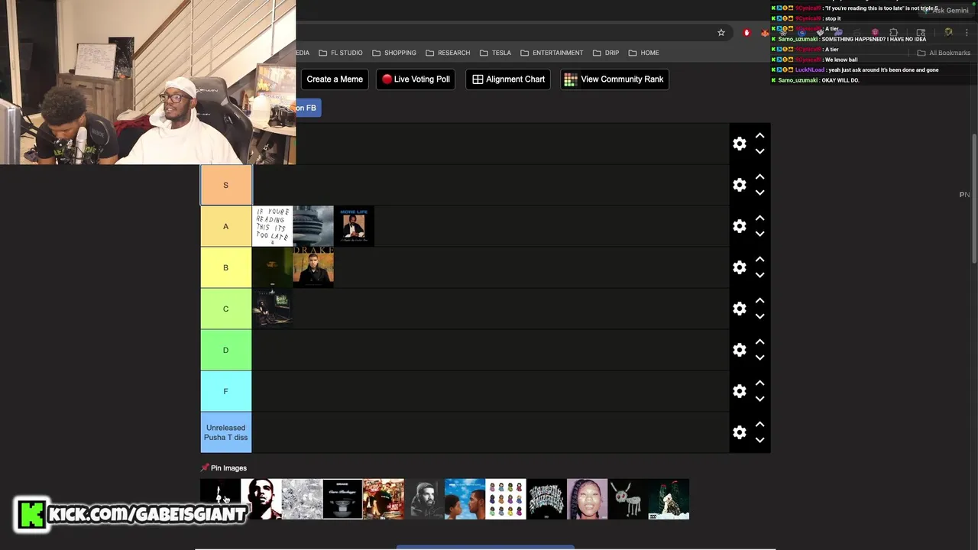Pick the Thank Me Later cover from unranked images
Image resolution: width=978 pixels, height=550 pixels.
(x=261, y=499)
